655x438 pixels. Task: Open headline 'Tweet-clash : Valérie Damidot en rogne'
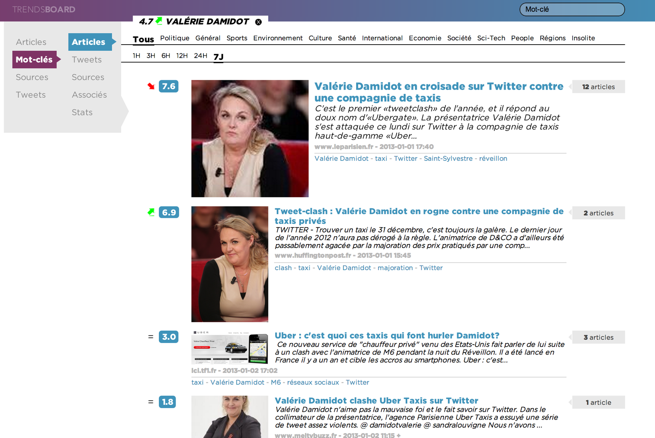pos(419,216)
